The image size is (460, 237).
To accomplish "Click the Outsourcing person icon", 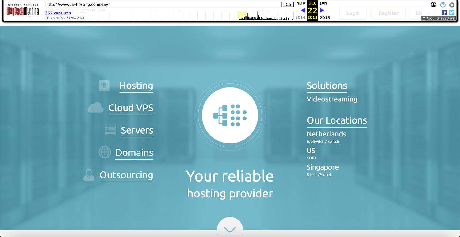I will [89, 174].
